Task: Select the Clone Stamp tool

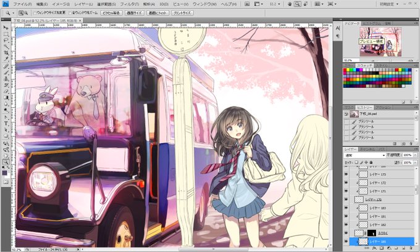Action: 6,79
